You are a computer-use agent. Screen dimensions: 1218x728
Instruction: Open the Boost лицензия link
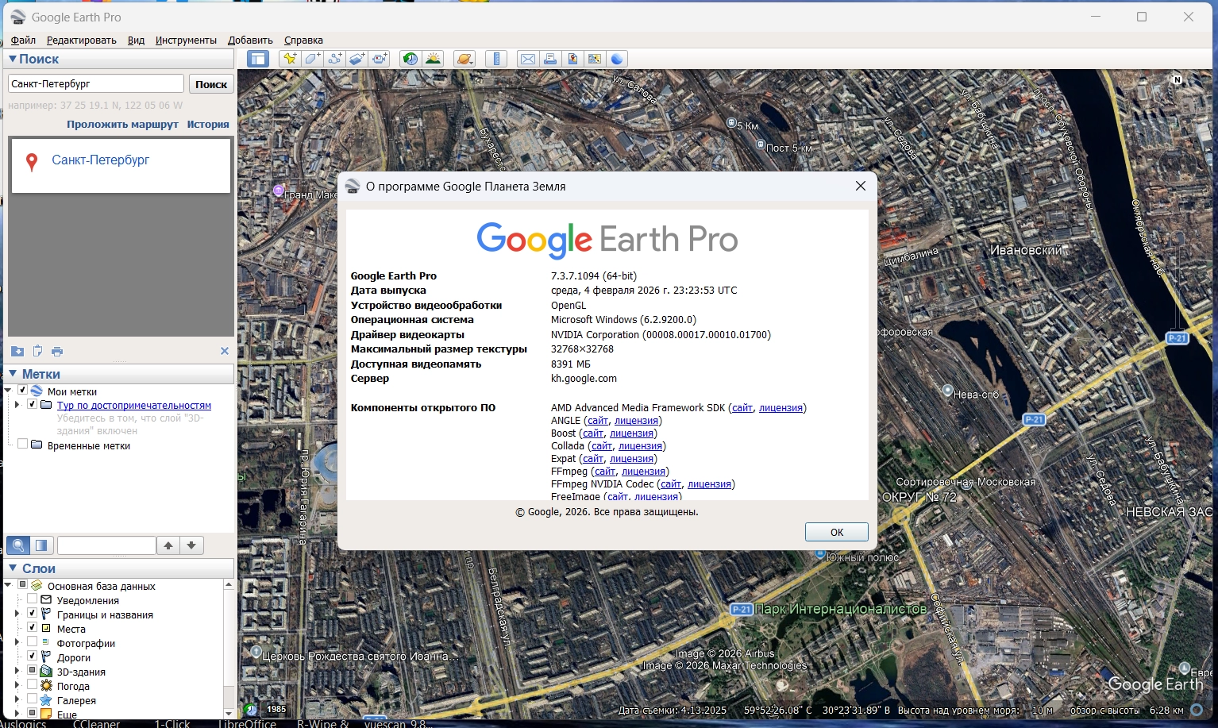pos(632,433)
